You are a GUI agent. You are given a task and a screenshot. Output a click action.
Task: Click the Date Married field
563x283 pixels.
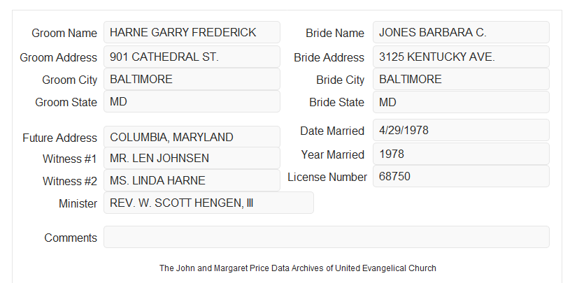pyautogui.click(x=461, y=130)
